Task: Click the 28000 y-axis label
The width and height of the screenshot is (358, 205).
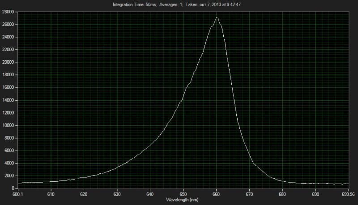Action: [9, 12]
